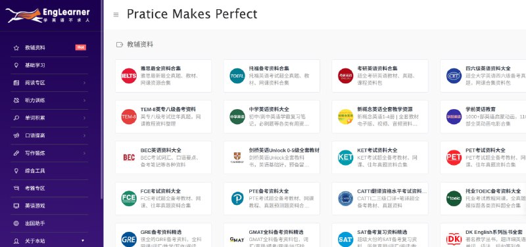Click the GMAT logo icon
This screenshot has height=247, width=526.
237,239
